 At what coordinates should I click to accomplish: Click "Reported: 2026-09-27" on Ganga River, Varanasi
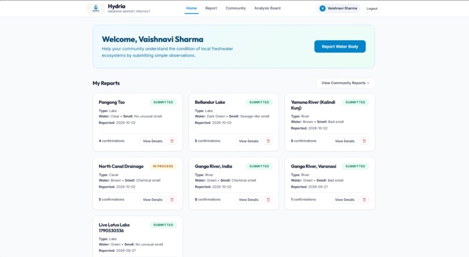click(x=310, y=187)
